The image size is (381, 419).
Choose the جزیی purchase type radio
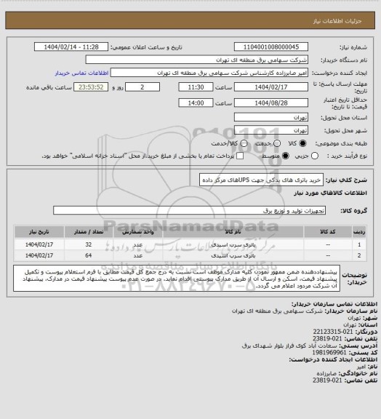point(315,156)
